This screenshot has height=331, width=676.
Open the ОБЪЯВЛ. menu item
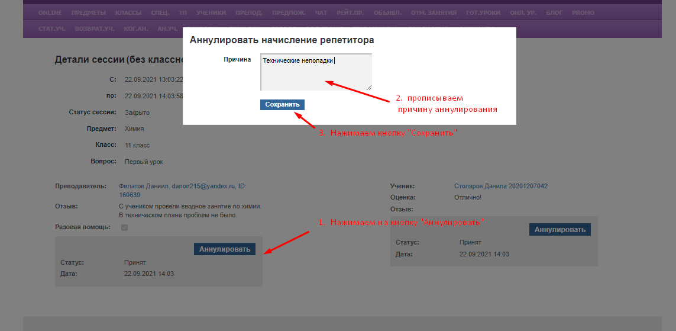coord(387,13)
